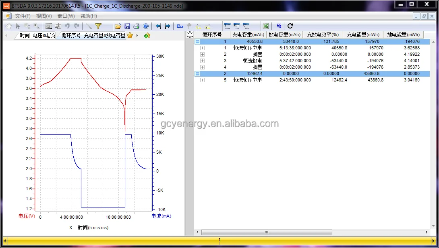Click the open file folder icon

118,26
